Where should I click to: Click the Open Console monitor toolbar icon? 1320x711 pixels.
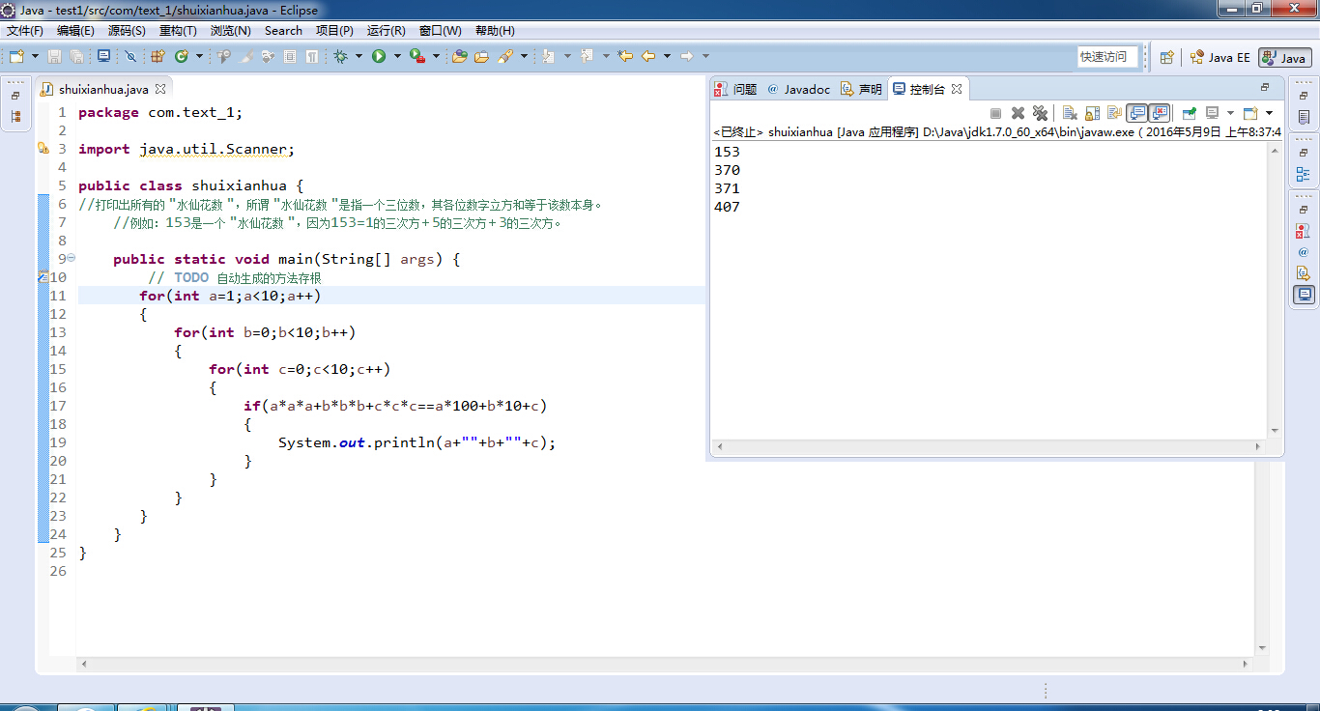tap(103, 56)
